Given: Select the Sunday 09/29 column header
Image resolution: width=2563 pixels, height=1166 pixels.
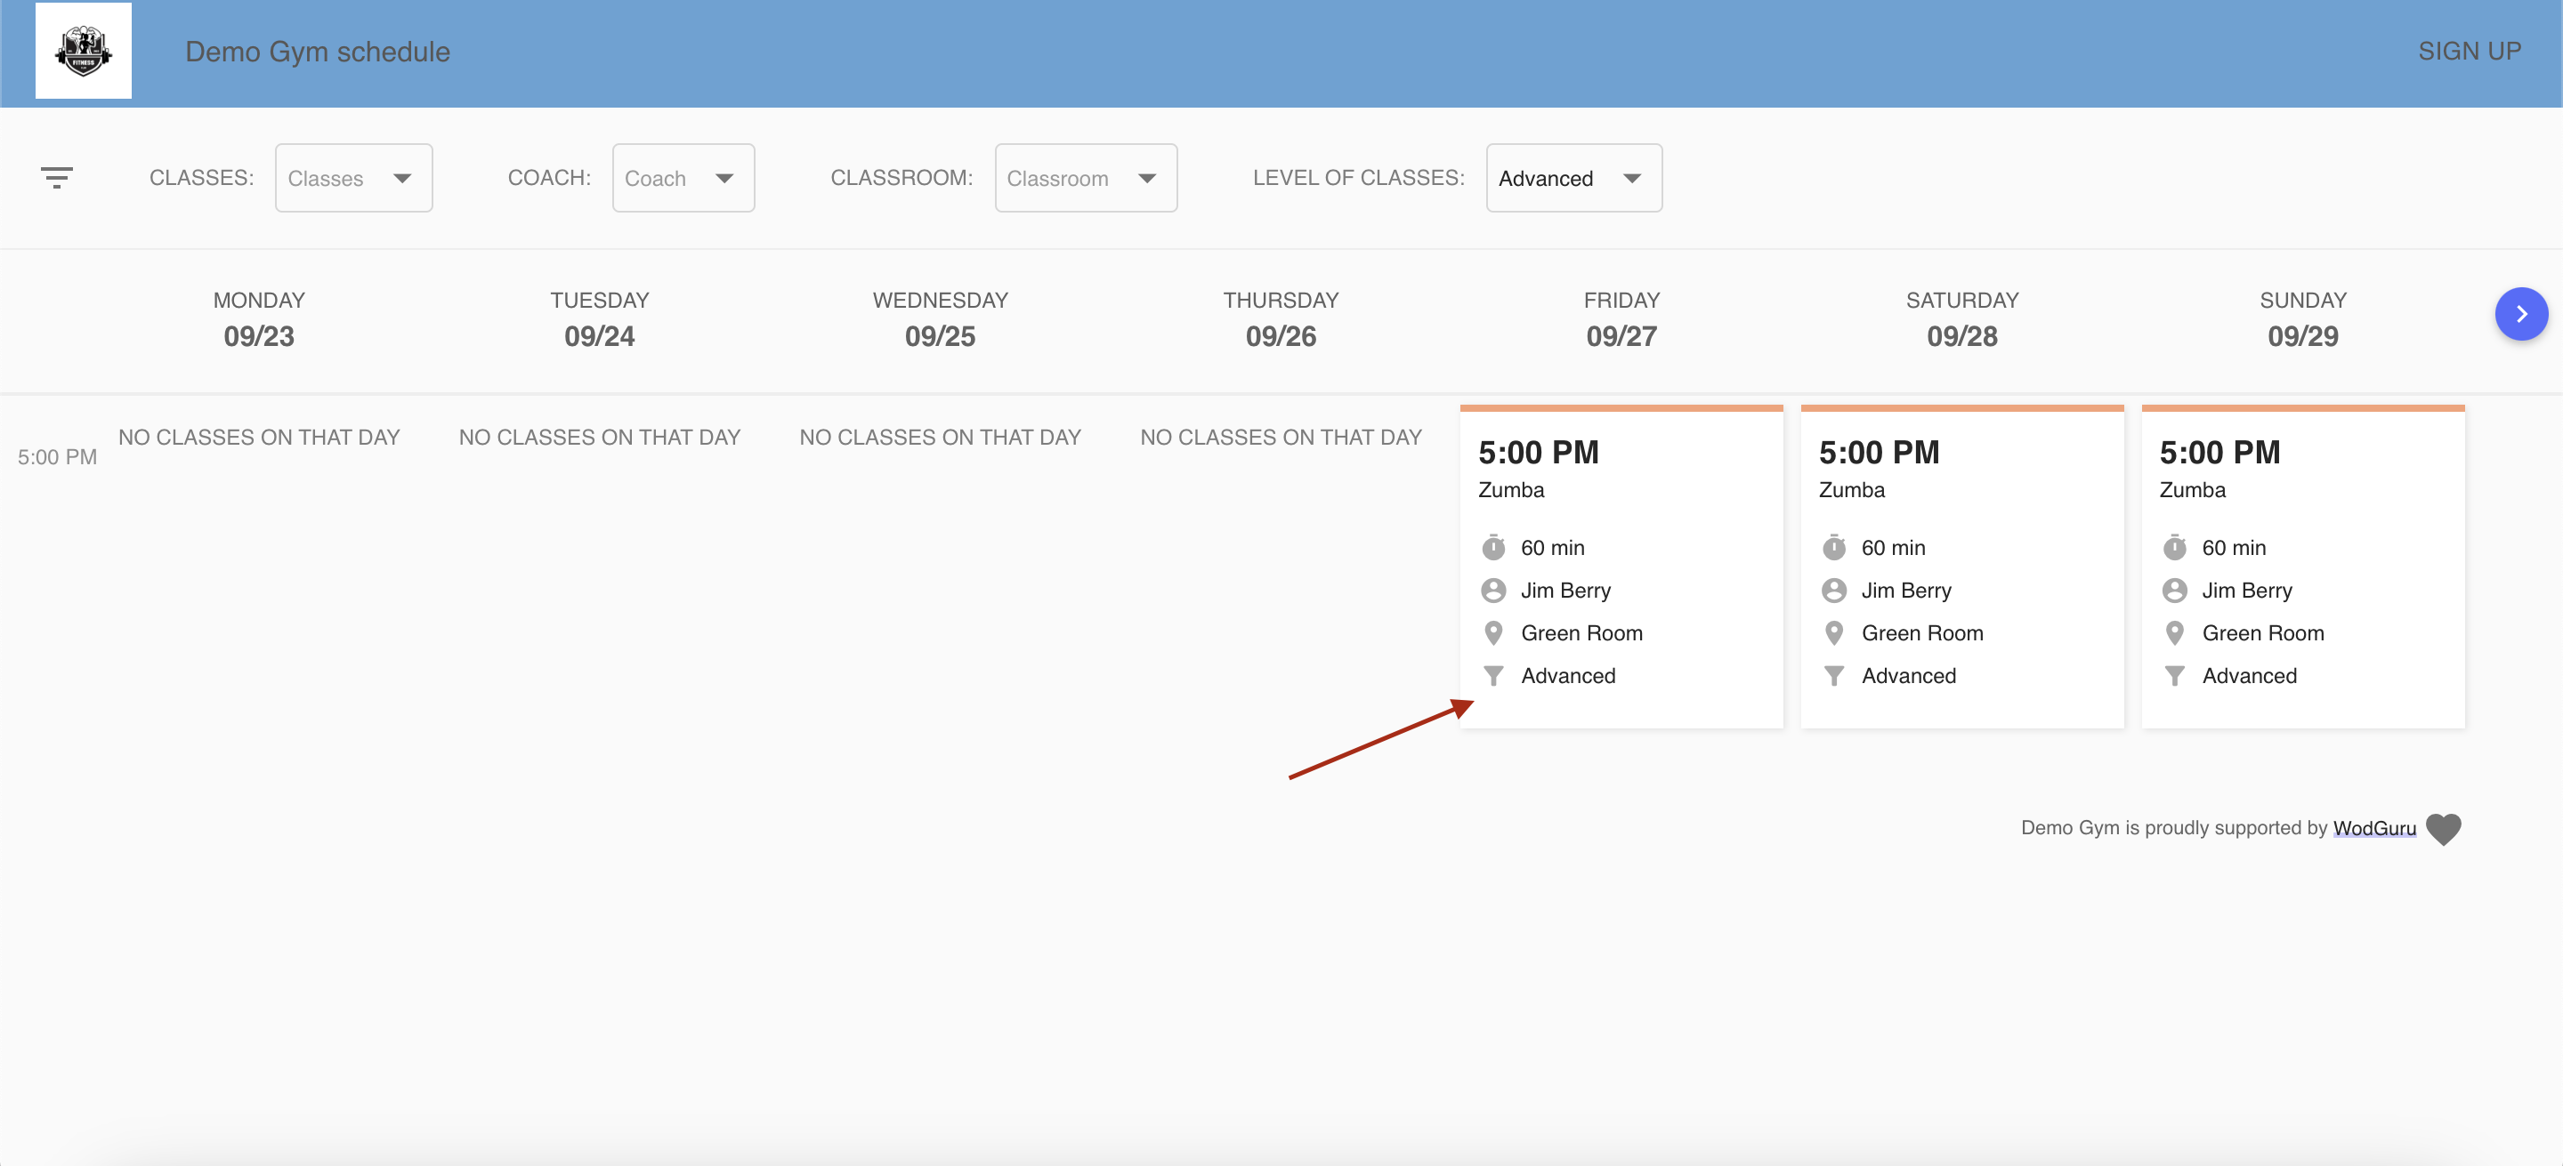Looking at the screenshot, I should point(2302,319).
